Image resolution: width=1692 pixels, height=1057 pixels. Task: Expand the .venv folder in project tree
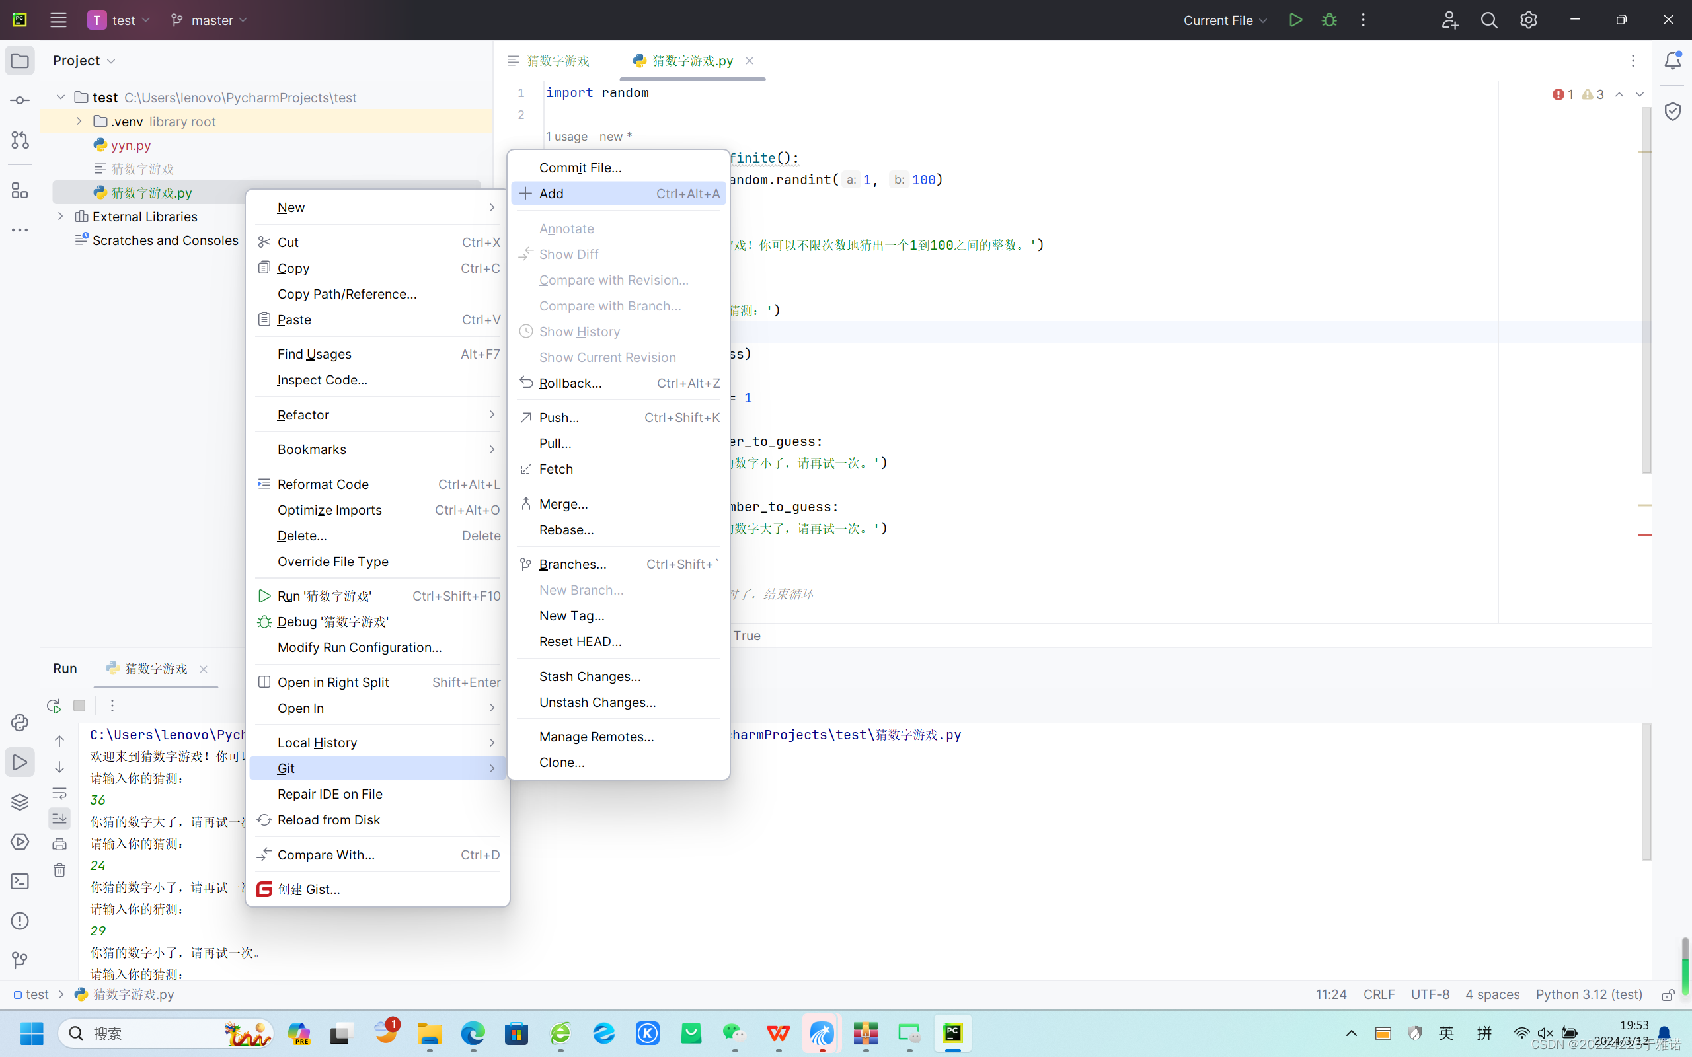79,121
